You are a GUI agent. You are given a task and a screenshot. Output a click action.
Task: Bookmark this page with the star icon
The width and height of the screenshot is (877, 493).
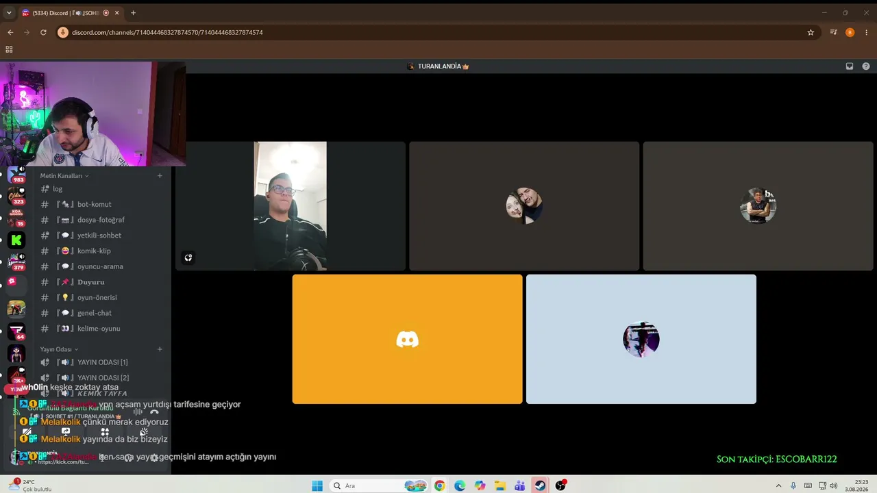tap(811, 32)
